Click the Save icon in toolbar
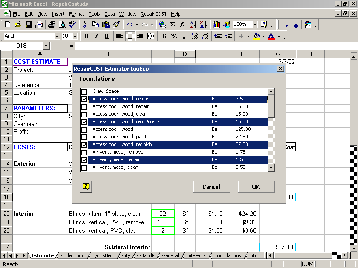The height and width of the screenshot is (268, 358). [x=28, y=25]
